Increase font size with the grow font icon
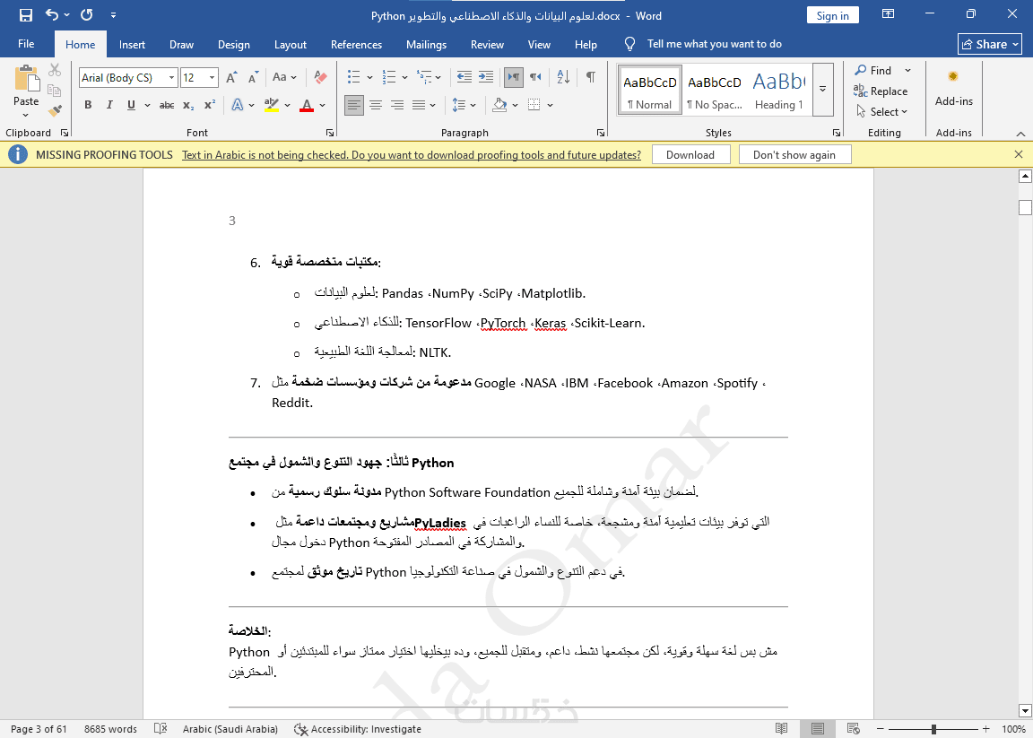This screenshot has height=738, width=1033. coord(231,78)
